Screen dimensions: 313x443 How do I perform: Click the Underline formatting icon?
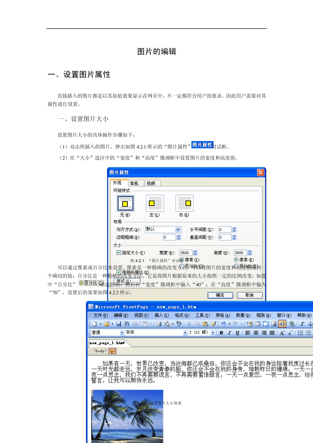point(237,333)
